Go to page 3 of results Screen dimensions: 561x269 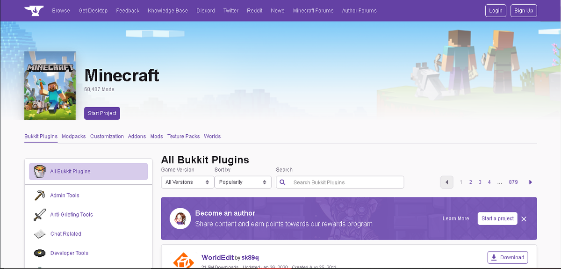click(x=480, y=182)
